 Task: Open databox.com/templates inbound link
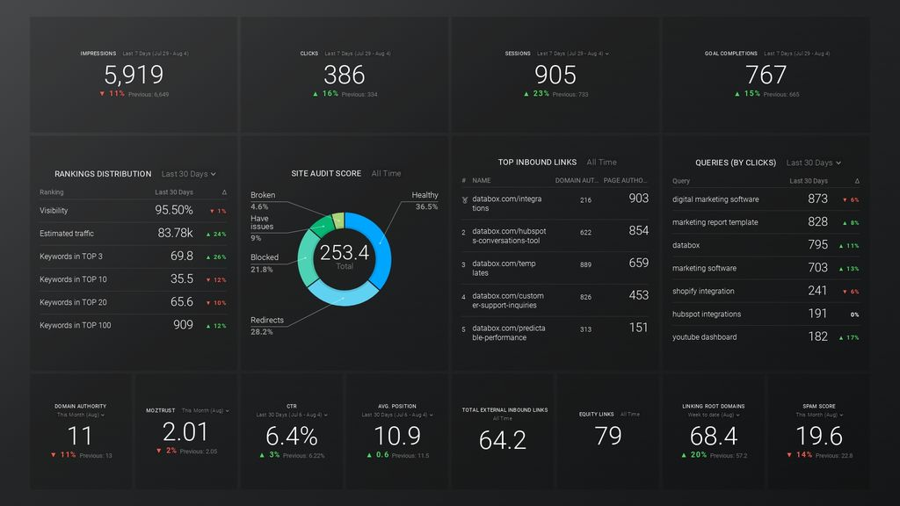pyautogui.click(x=504, y=268)
